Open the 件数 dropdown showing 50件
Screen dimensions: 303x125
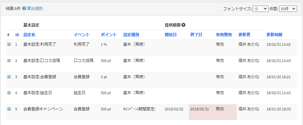click(288, 9)
